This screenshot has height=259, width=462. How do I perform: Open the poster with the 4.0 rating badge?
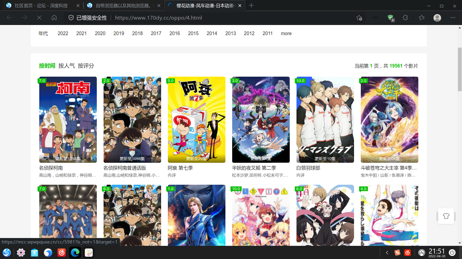(x=390, y=215)
